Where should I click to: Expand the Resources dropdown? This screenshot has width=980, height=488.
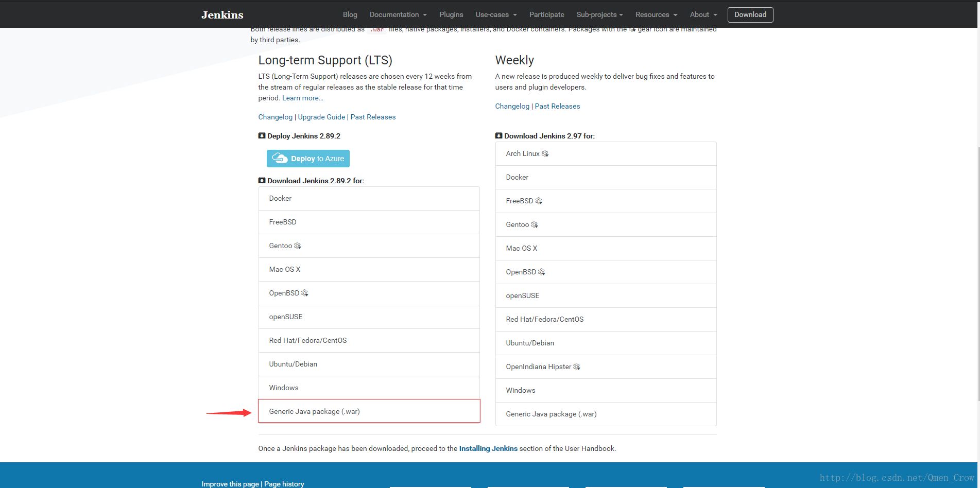point(656,14)
